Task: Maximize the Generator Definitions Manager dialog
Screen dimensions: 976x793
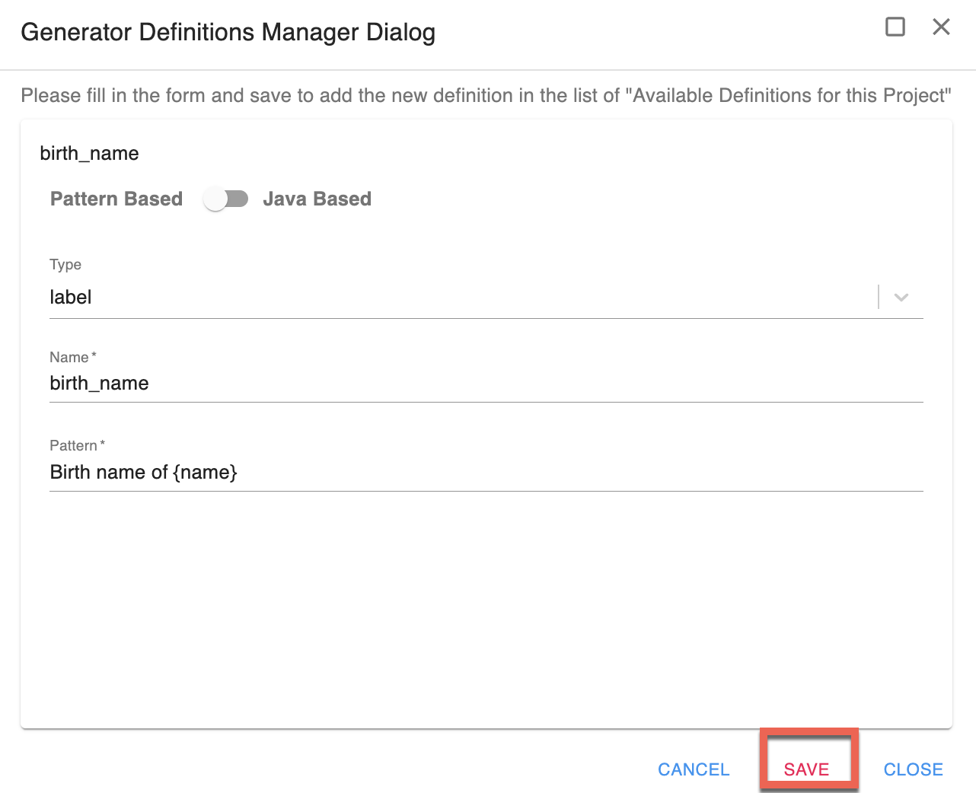Action: coord(895,27)
